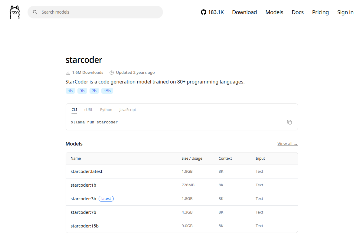The image size is (363, 242).
Task: Click 1.8GB size in starcoder:latest row
Action: point(187,172)
